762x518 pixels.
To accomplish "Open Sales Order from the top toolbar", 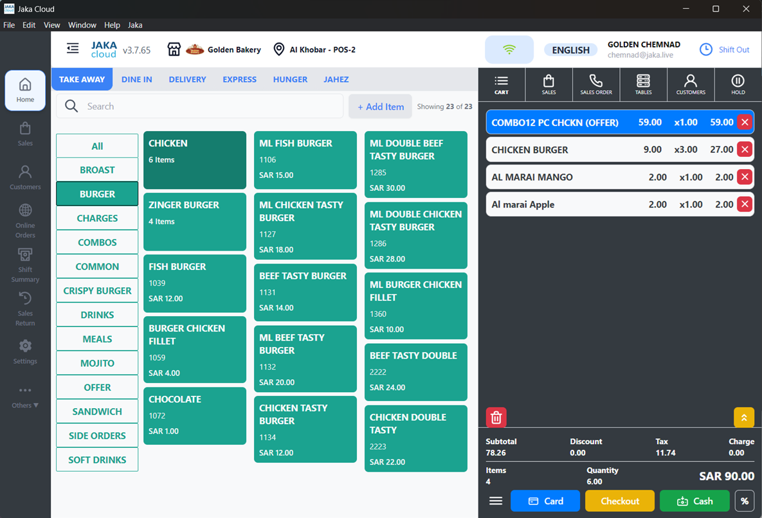I will (596, 84).
